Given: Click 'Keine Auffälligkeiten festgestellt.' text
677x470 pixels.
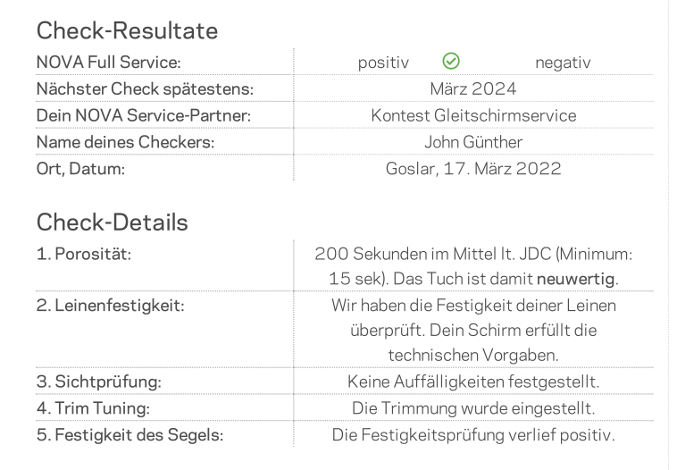Looking at the screenshot, I should [473, 382].
